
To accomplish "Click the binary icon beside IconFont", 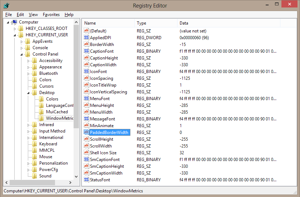I will coord(86,71).
